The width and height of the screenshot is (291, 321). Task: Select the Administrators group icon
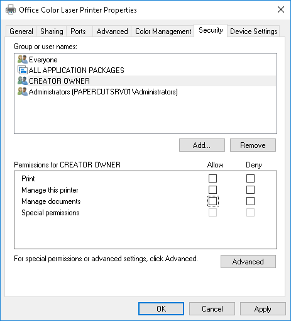(23, 91)
